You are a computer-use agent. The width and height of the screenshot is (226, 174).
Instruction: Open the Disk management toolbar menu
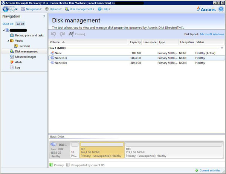point(79,9)
